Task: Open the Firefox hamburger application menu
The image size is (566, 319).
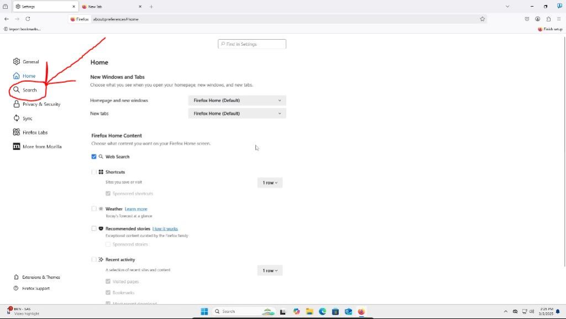Action: pyautogui.click(x=559, y=19)
